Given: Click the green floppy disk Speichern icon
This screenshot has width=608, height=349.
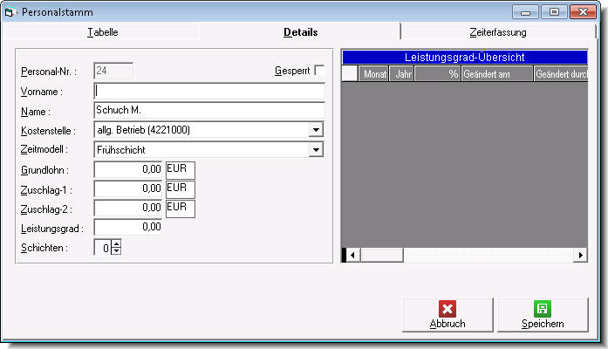Looking at the screenshot, I should tap(542, 309).
